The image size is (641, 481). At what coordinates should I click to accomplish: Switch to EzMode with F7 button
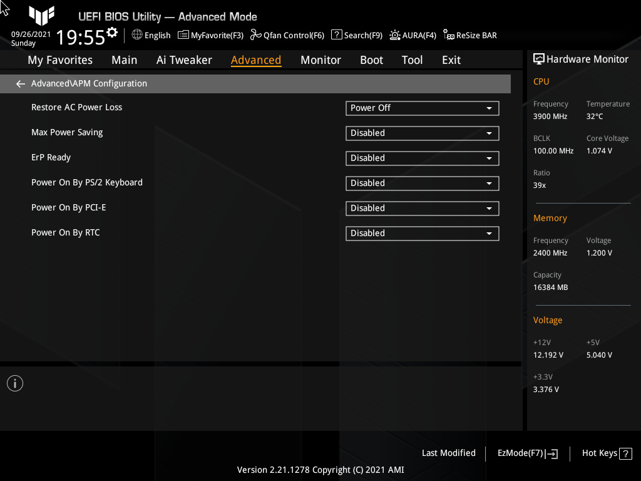click(526, 453)
